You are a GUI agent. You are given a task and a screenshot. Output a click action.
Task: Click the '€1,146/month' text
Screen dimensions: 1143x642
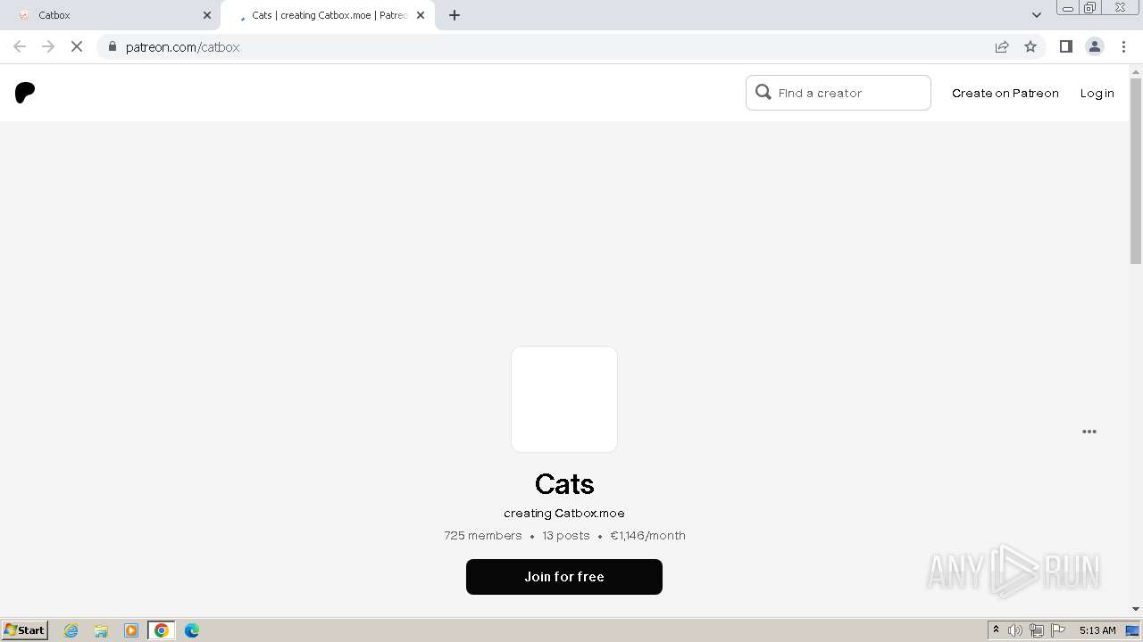coord(648,536)
